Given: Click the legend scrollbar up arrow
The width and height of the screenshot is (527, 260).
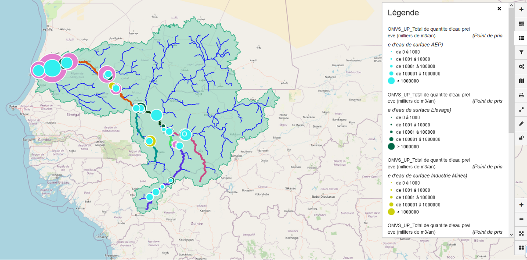Looking at the screenshot, I should 511,5.
